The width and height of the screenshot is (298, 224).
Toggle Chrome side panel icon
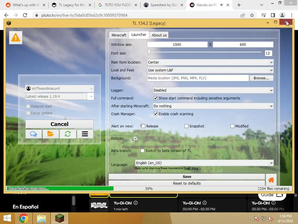(273, 15)
